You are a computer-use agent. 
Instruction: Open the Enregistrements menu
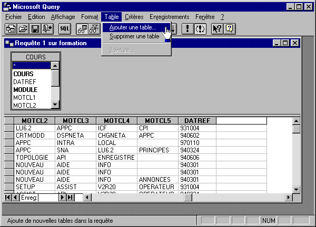point(169,17)
